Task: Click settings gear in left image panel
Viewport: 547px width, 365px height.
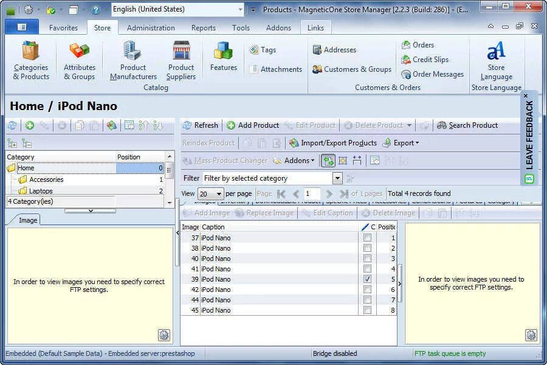Action: coord(164,335)
